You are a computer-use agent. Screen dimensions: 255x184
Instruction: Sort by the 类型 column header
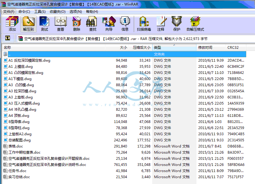(174, 47)
